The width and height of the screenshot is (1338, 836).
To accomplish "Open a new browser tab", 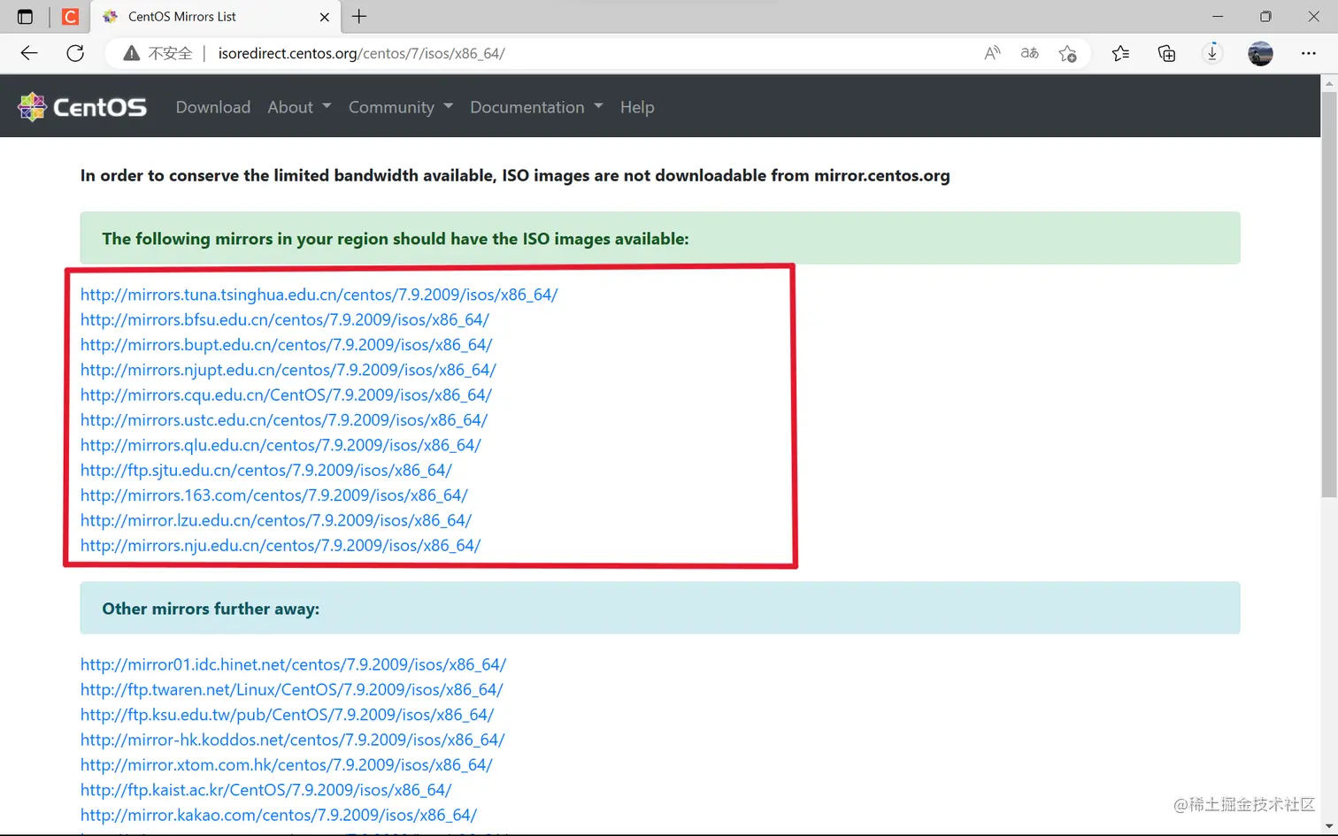I will (x=359, y=17).
